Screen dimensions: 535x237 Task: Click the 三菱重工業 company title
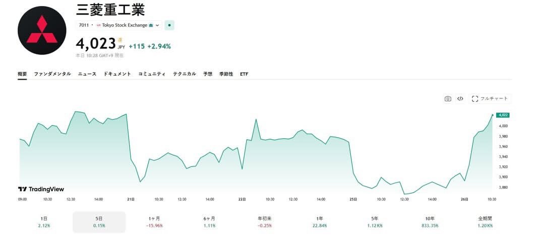[x=110, y=10]
